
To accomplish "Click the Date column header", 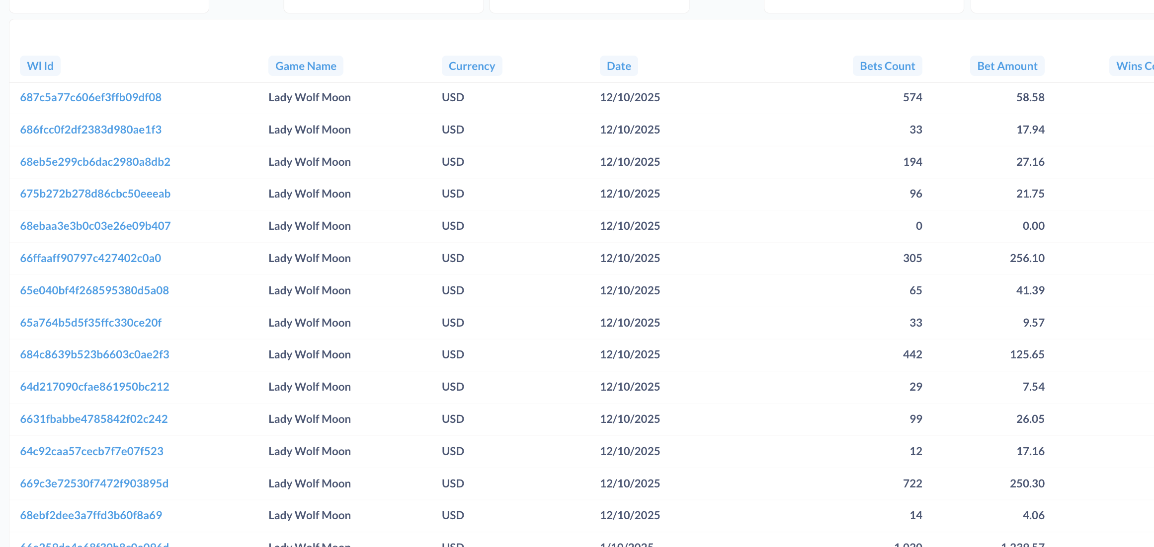I will [x=618, y=66].
